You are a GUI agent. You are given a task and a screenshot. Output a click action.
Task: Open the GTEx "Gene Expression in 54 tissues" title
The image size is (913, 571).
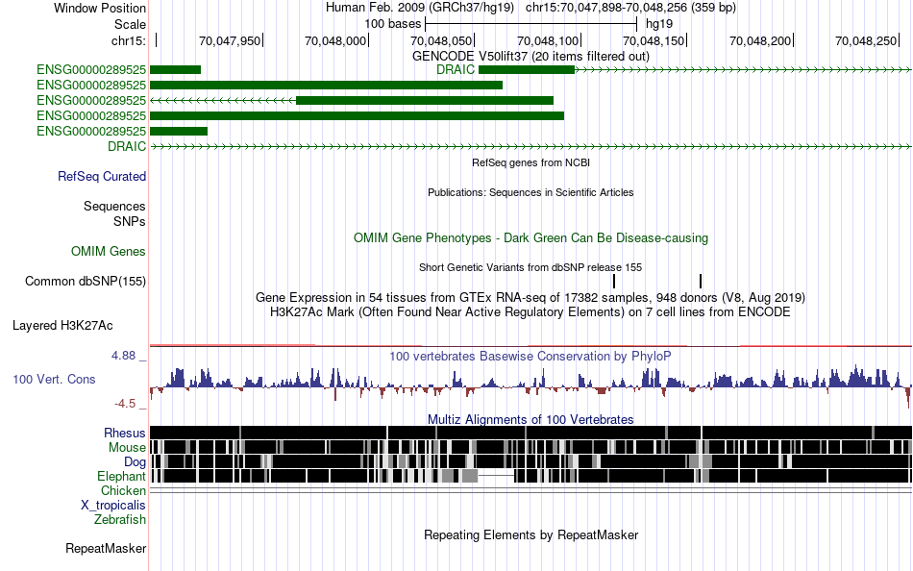click(531, 297)
